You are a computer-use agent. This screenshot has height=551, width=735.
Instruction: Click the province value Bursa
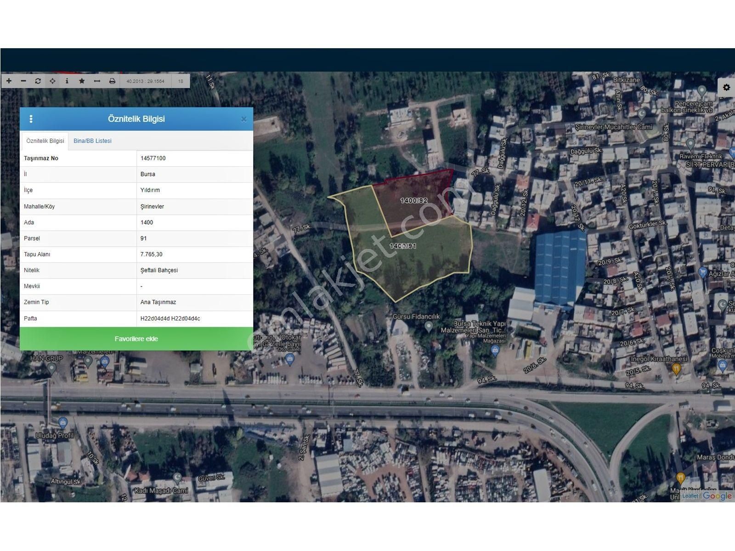coord(148,174)
